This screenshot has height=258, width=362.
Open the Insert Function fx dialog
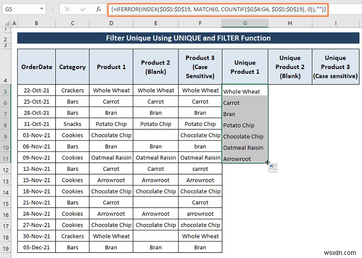[x=99, y=9]
